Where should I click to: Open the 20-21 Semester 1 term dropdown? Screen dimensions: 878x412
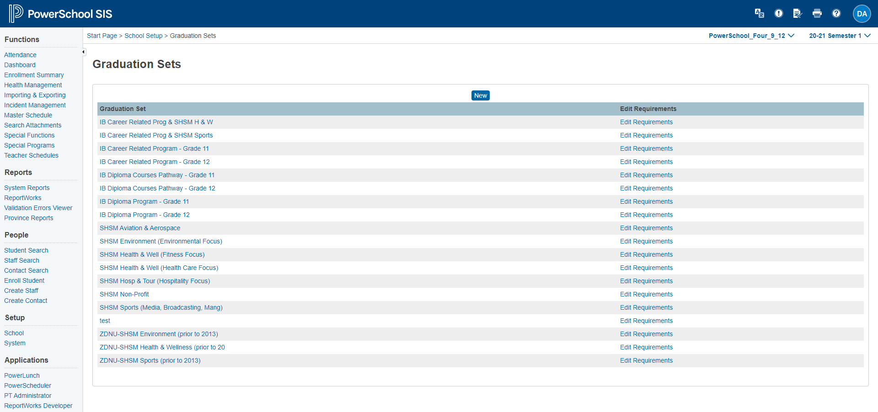click(839, 36)
